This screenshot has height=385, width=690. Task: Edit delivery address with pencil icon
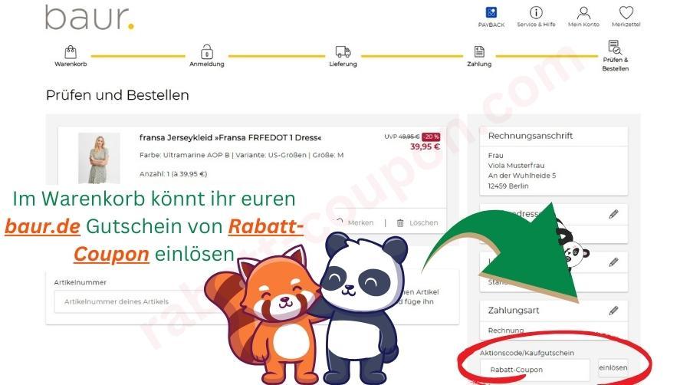tap(613, 214)
